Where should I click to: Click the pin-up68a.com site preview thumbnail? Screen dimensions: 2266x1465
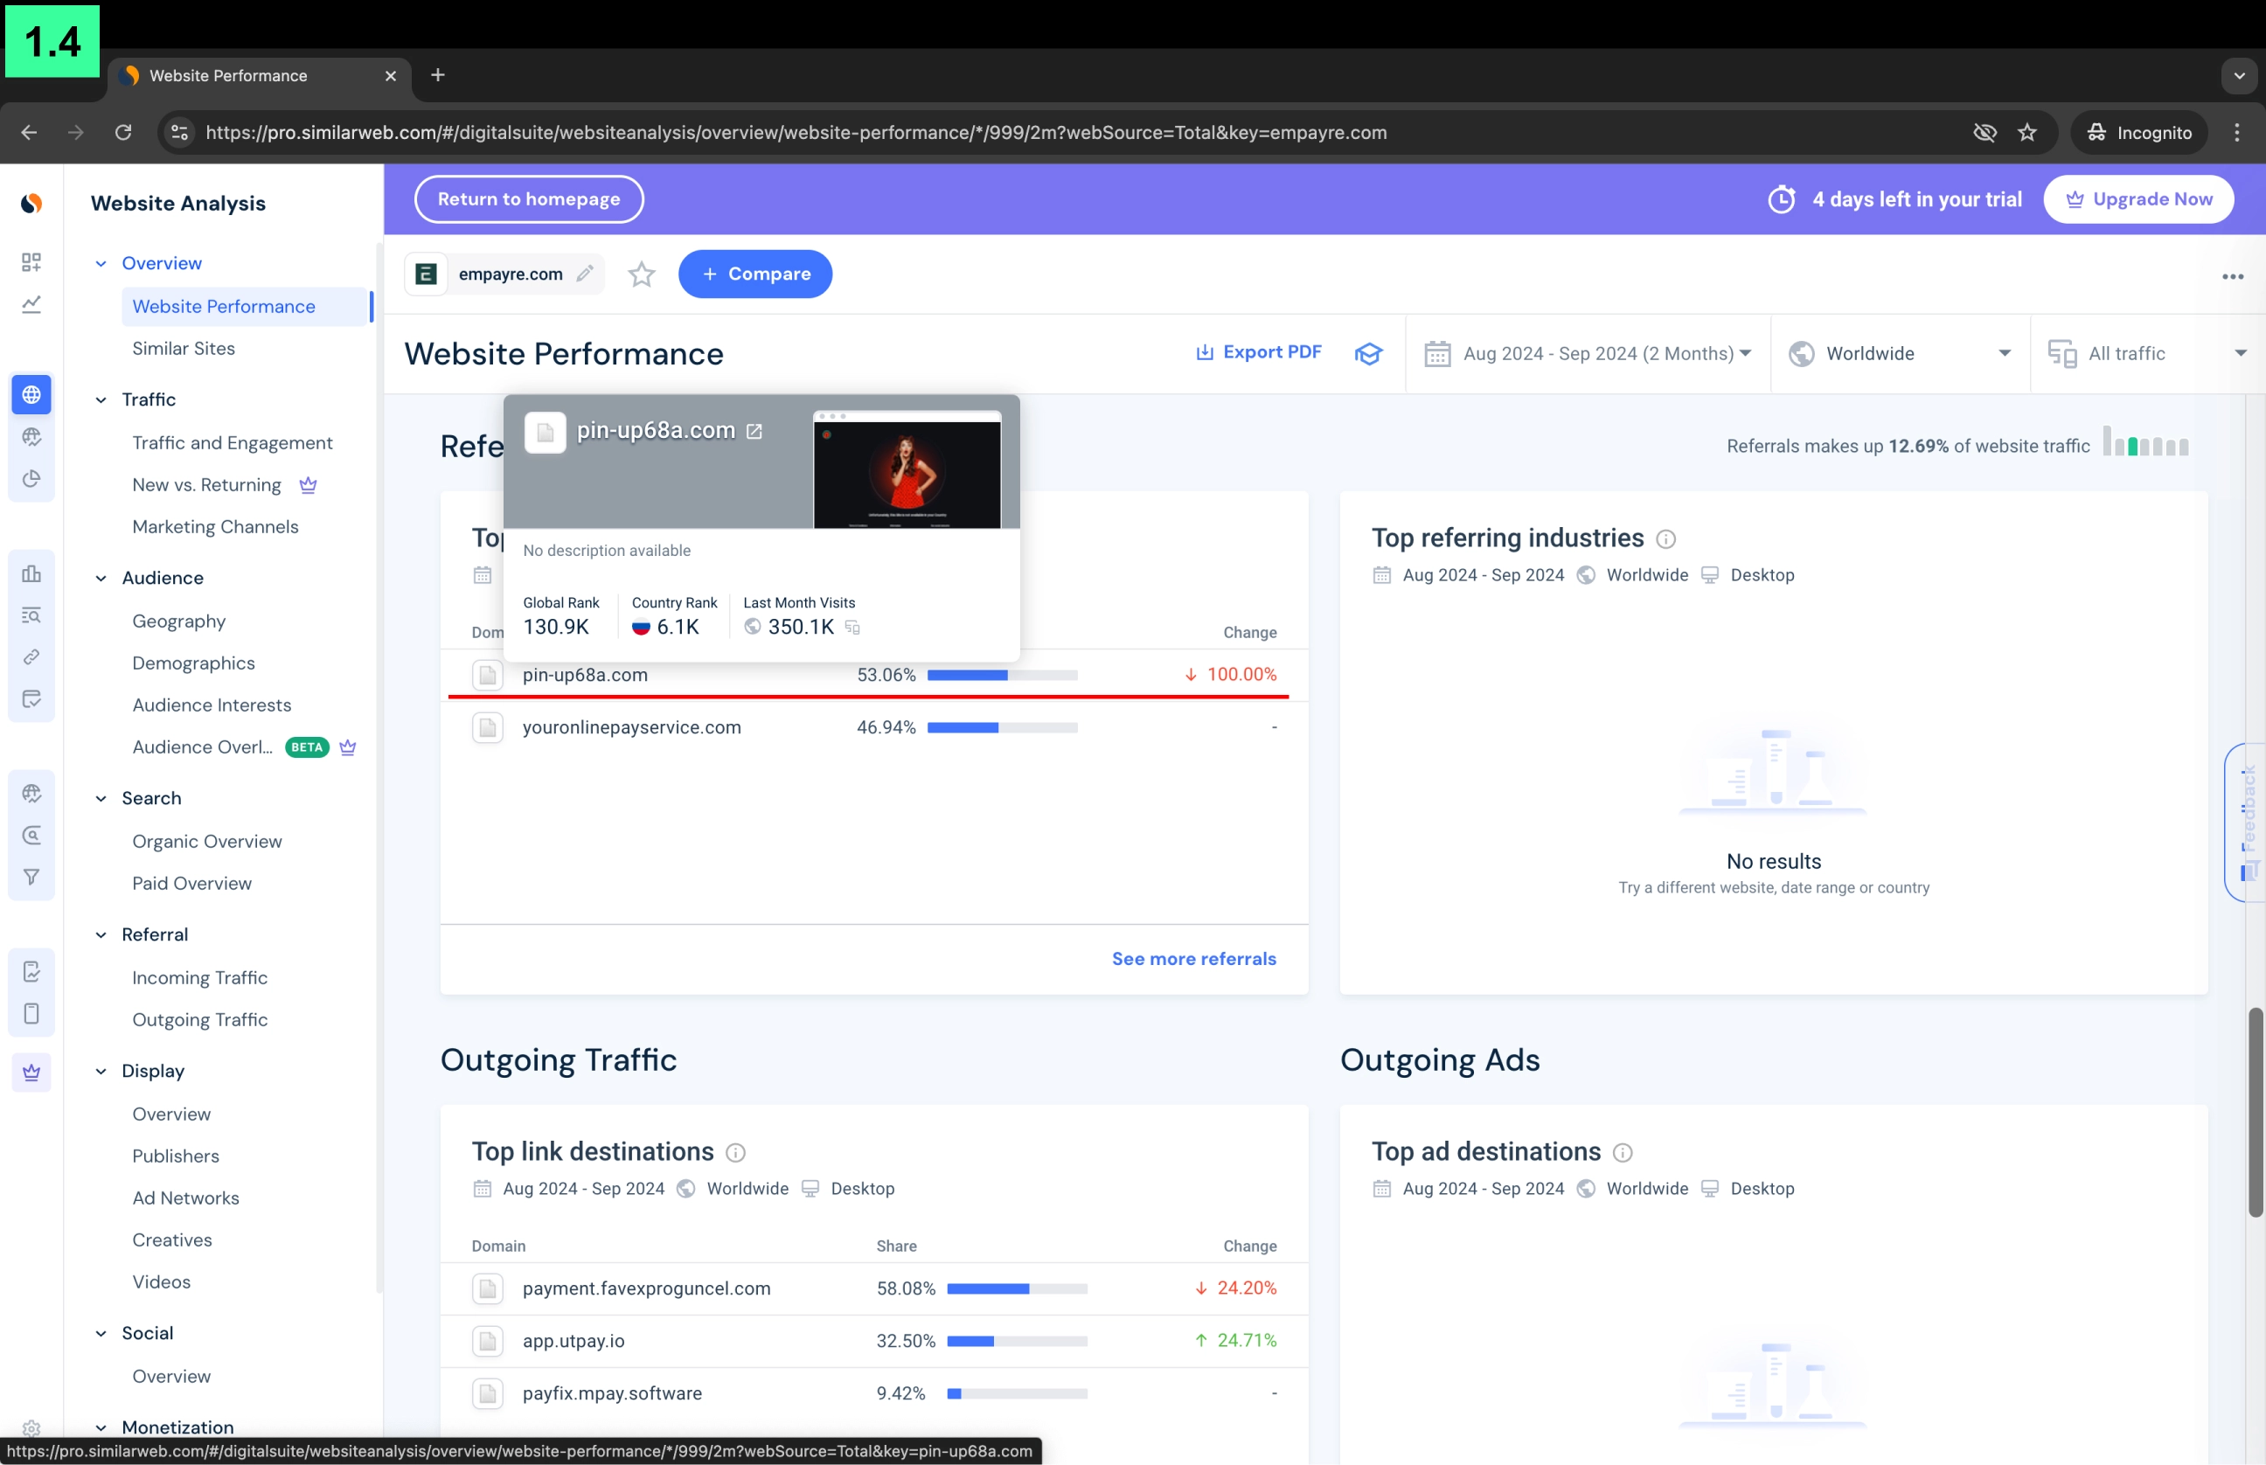click(907, 471)
